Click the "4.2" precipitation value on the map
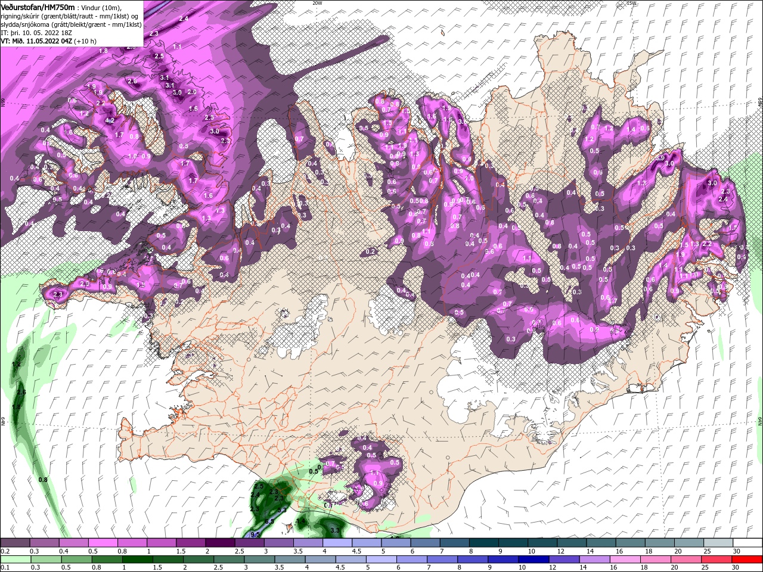The image size is (763, 572). (x=109, y=120)
